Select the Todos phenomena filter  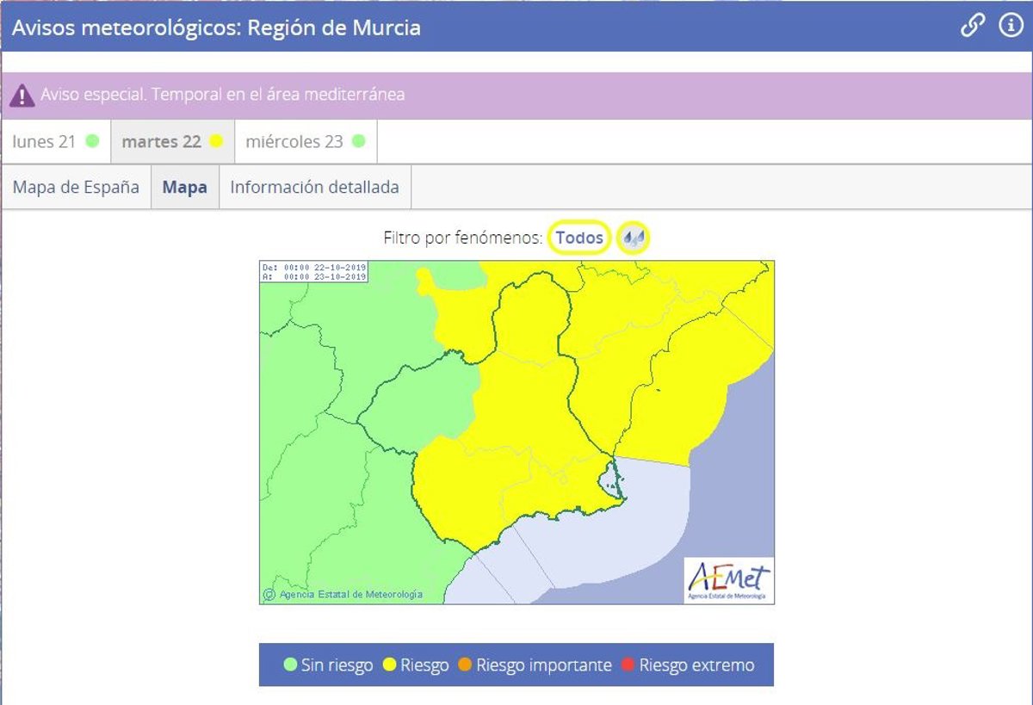579,238
